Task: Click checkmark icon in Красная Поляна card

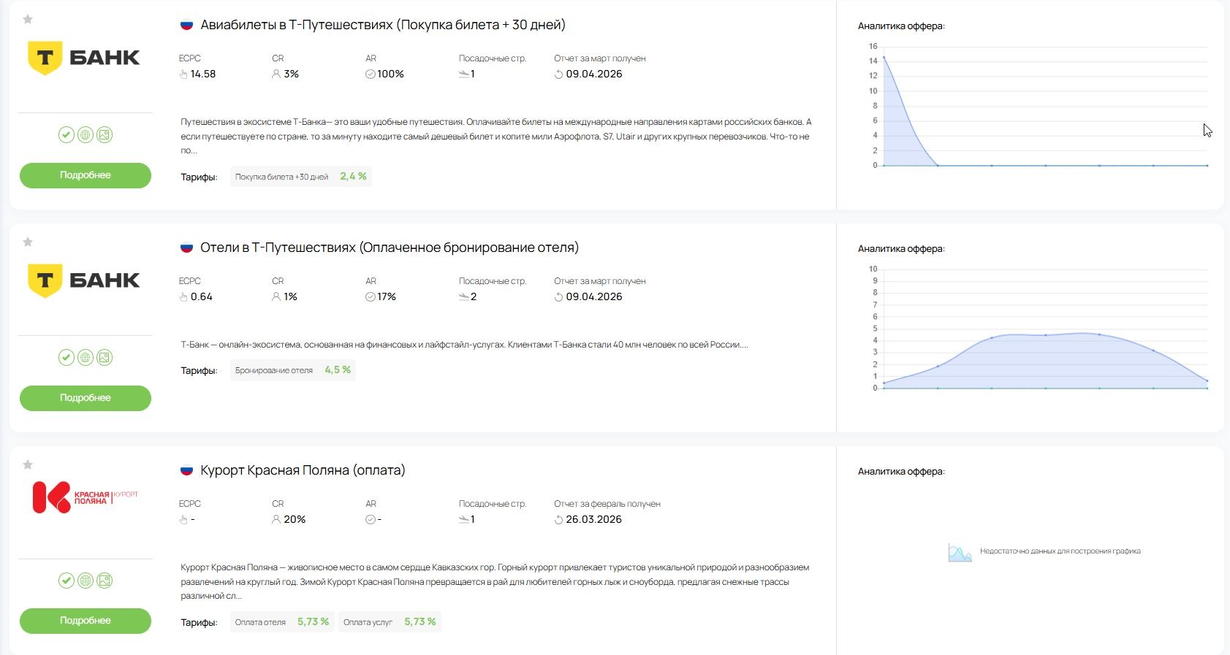Action: (67, 581)
